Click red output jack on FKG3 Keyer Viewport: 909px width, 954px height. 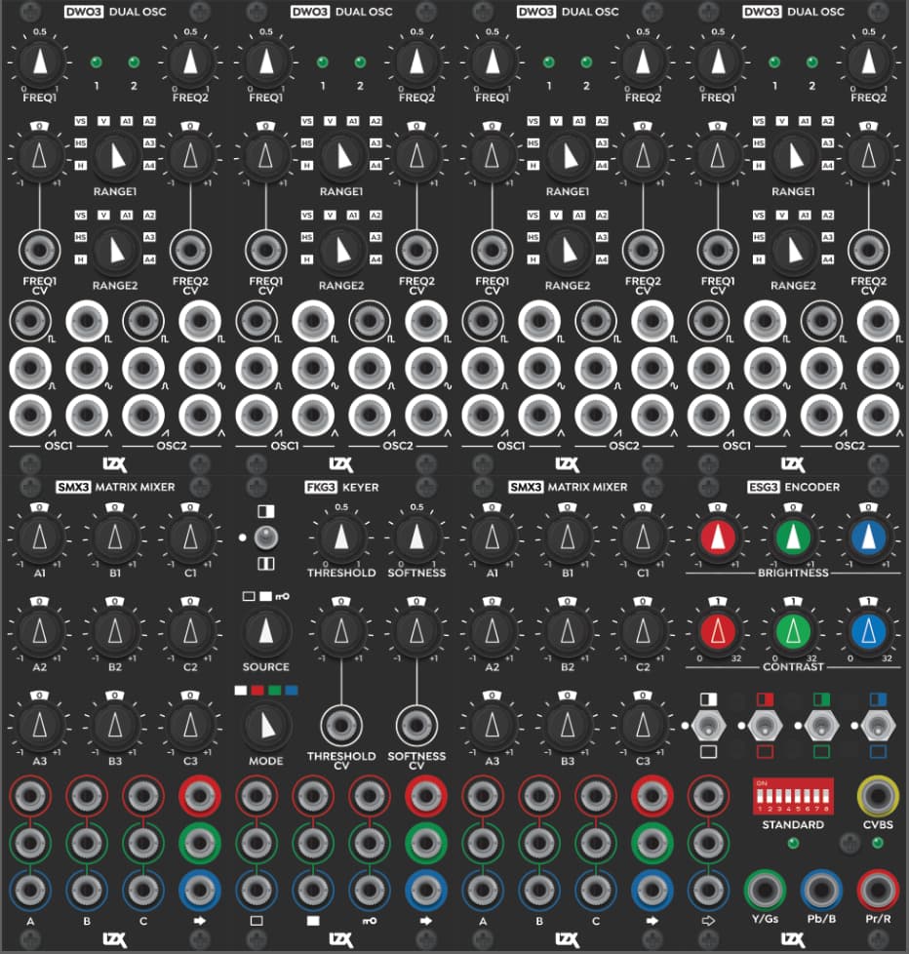point(426,796)
